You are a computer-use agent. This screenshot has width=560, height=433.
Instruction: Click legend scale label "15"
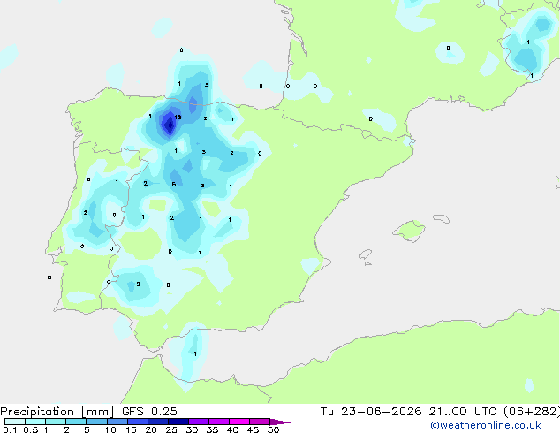coord(131,429)
